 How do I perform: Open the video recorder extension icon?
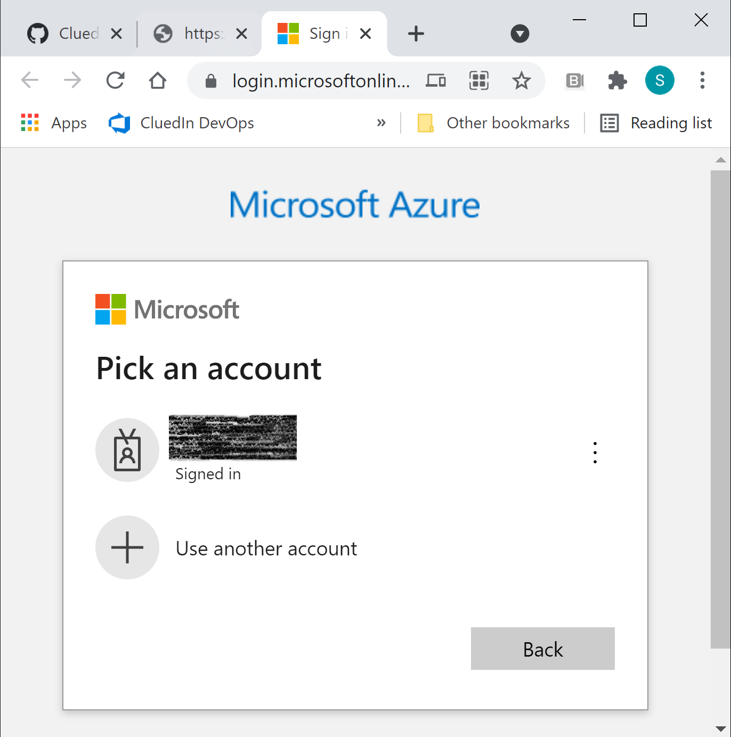pyautogui.click(x=575, y=80)
